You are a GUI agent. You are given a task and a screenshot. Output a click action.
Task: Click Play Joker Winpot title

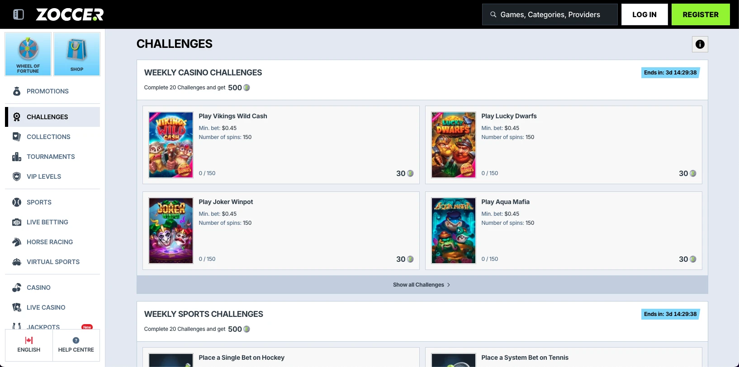(x=226, y=202)
